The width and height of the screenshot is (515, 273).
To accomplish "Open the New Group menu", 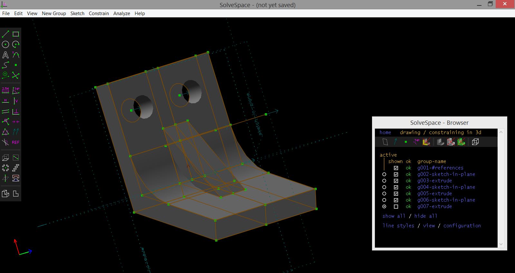I will click(54, 14).
